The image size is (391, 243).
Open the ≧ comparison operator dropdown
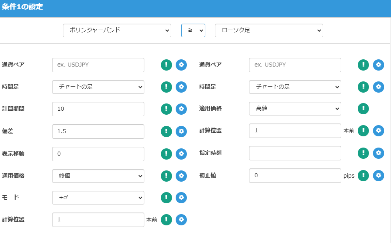tap(193, 30)
